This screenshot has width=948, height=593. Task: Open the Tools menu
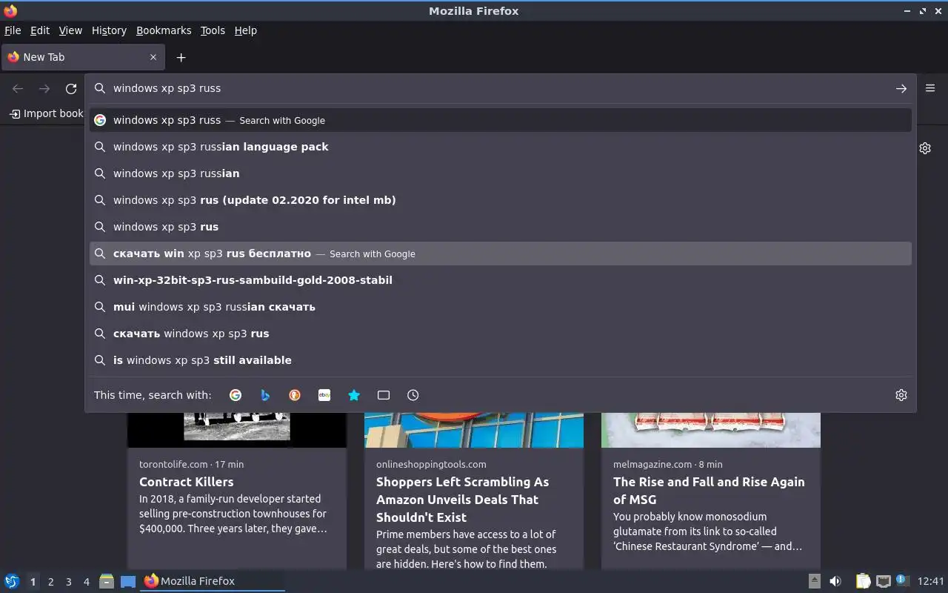click(x=213, y=30)
